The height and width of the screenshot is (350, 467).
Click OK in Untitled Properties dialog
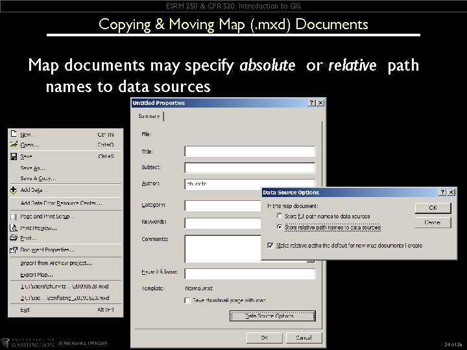tap(265, 338)
